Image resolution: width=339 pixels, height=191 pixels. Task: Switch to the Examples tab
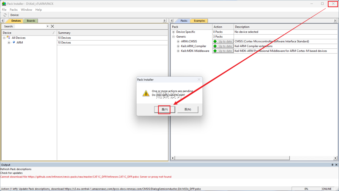click(199, 20)
